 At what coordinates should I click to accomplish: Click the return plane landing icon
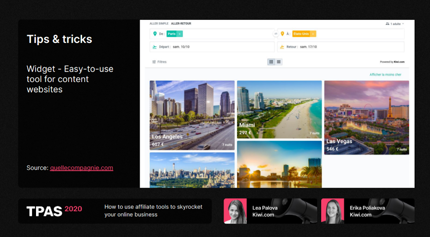282,47
